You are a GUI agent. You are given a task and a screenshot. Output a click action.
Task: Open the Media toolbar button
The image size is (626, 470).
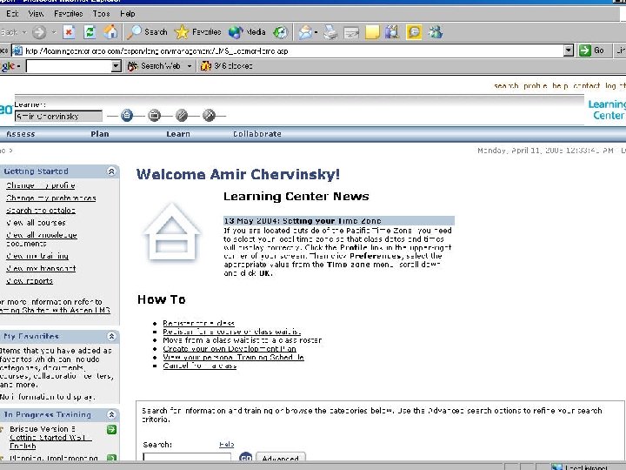[248, 32]
